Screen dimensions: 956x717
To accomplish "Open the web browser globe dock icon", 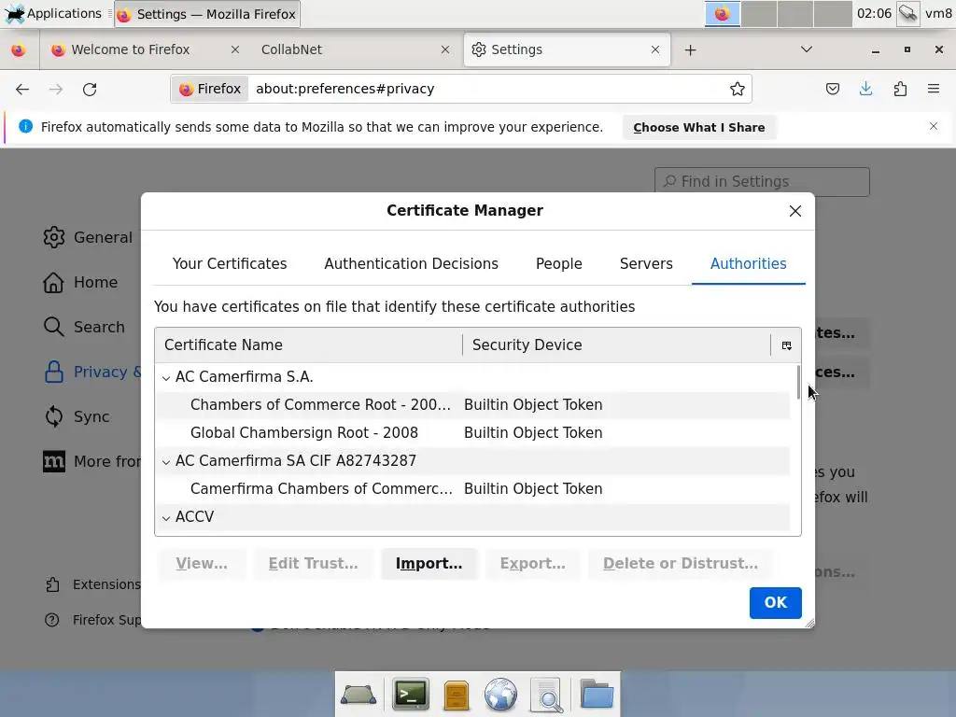I will [x=500, y=695].
